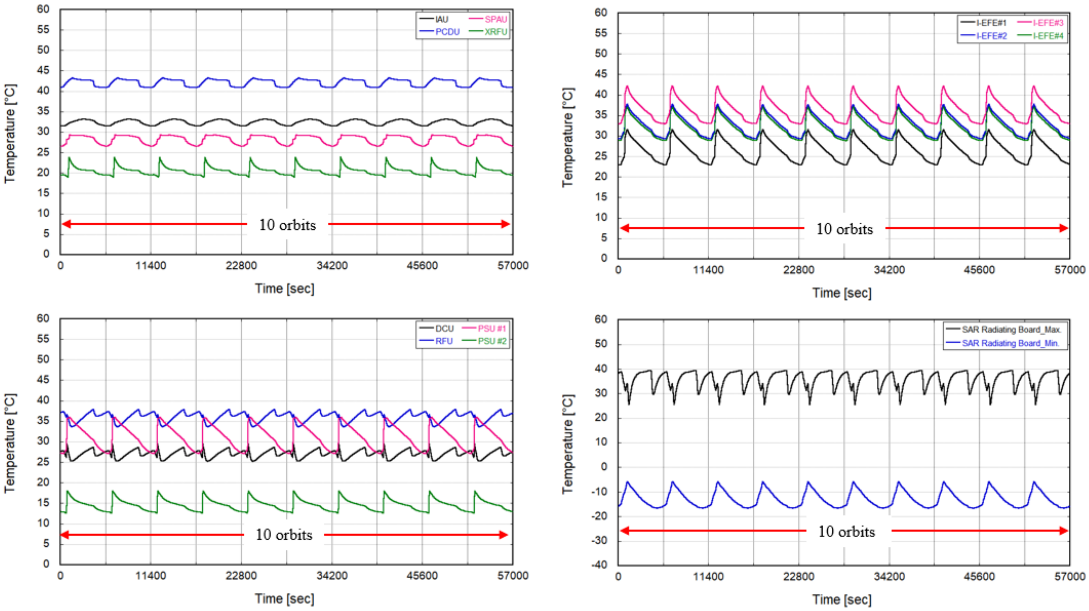The height and width of the screenshot is (611, 1089).
Task: Click the top-left chart's 10 orbits label
Action: coord(288,225)
